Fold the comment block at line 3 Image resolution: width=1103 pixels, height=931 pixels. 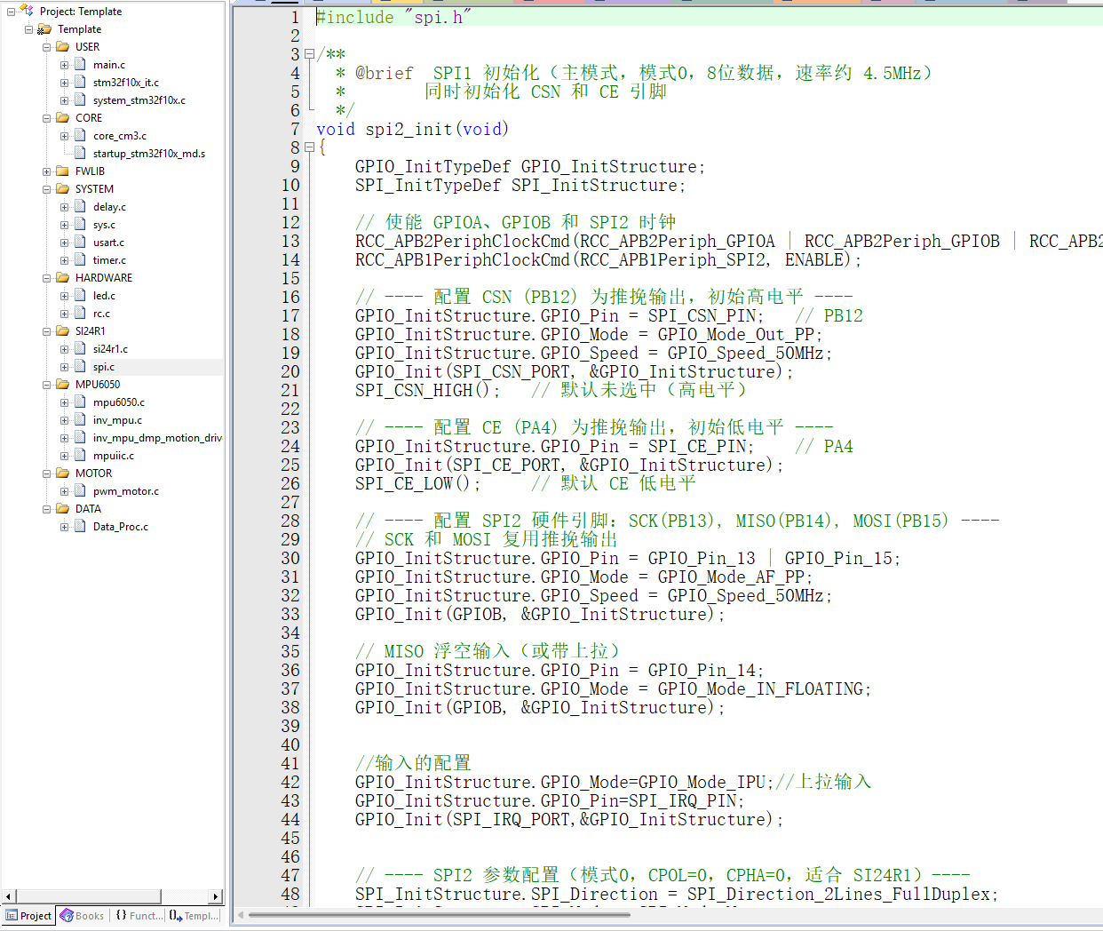[x=309, y=54]
